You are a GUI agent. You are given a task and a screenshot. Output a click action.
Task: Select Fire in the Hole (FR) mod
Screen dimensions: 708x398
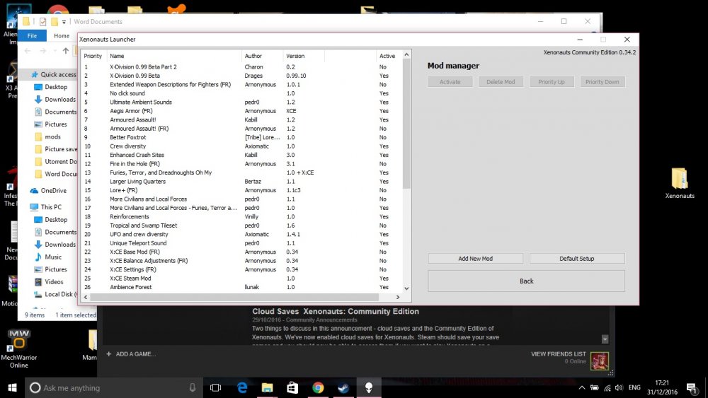point(241,164)
